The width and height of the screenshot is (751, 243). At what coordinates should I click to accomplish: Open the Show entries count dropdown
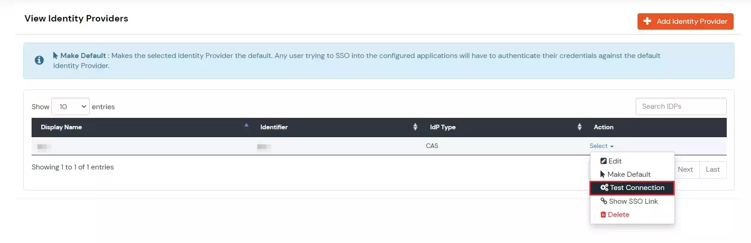[x=70, y=106]
